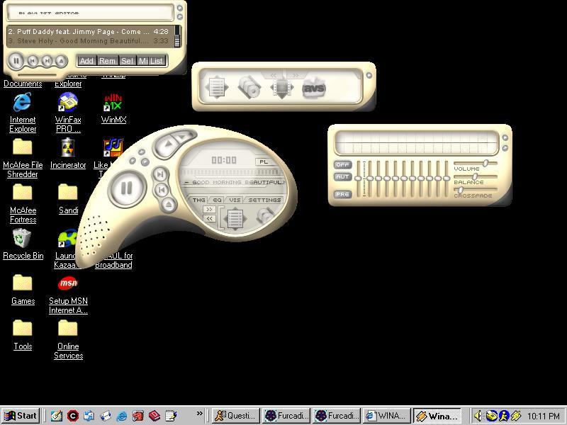567x425 pixels.
Task: Skip to next track on main player
Action: point(160,174)
